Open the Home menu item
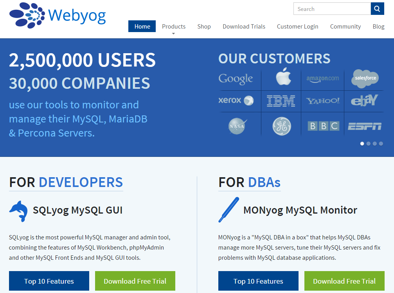The image size is (394, 293). coord(142,26)
